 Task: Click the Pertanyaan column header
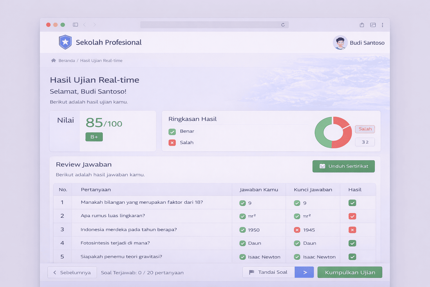[x=96, y=190]
